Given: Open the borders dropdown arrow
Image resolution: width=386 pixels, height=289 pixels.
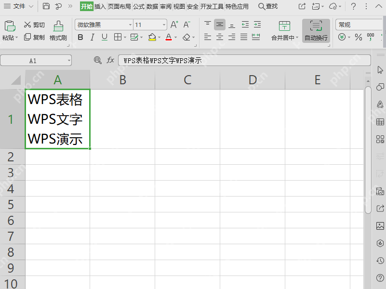Looking at the screenshot, I should tap(125, 38).
